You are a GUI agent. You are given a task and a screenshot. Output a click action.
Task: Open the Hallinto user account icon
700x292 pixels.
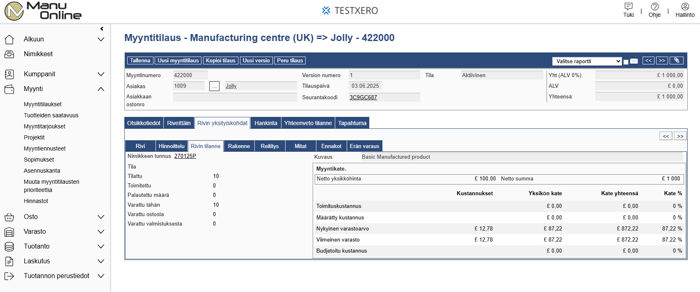[x=685, y=7]
